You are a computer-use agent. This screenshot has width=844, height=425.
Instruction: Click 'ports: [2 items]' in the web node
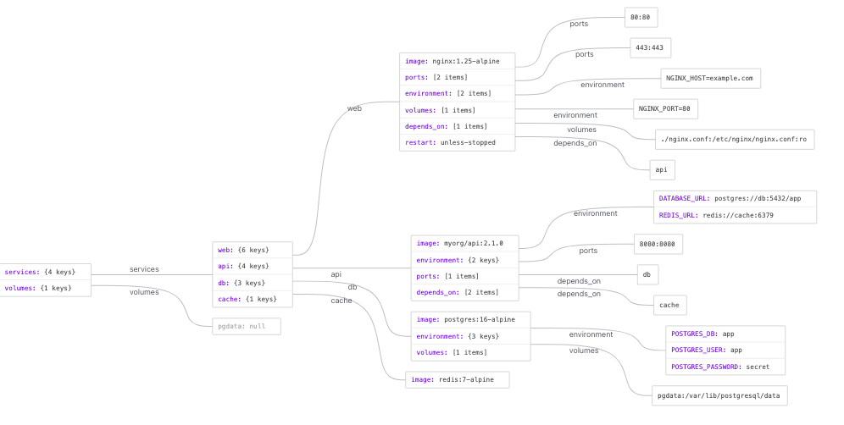(457, 77)
